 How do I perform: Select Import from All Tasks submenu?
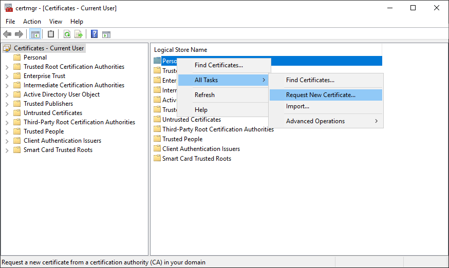point(297,106)
